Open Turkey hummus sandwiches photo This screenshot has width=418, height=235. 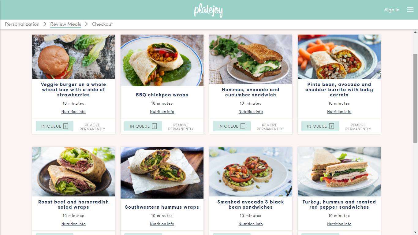[x=339, y=172]
